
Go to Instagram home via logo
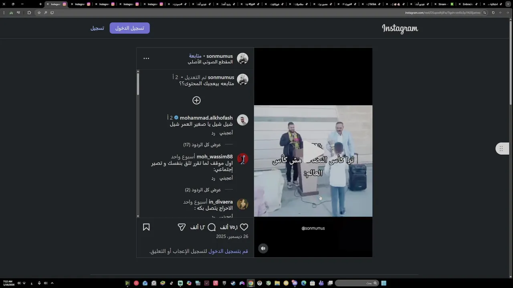click(400, 28)
